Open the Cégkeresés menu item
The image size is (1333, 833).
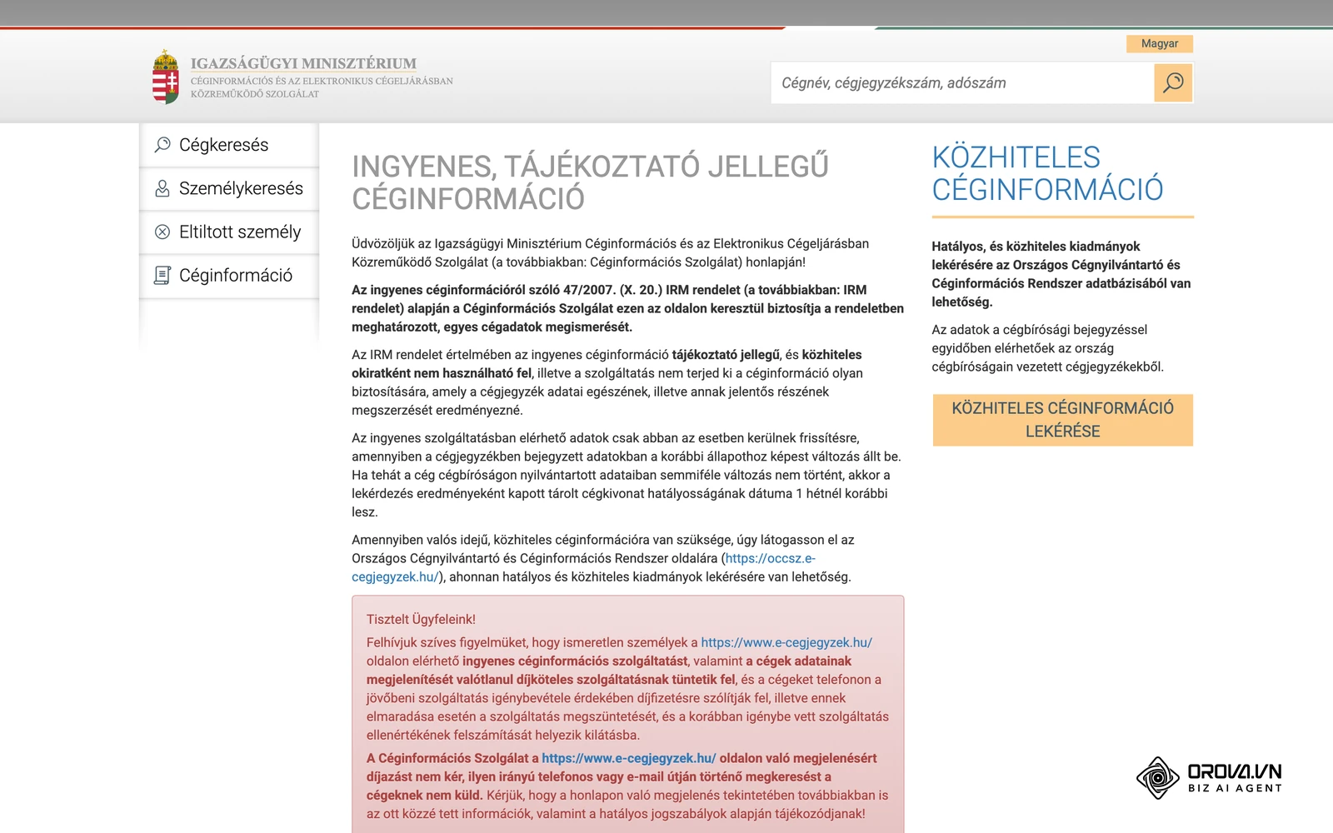pyautogui.click(x=229, y=145)
